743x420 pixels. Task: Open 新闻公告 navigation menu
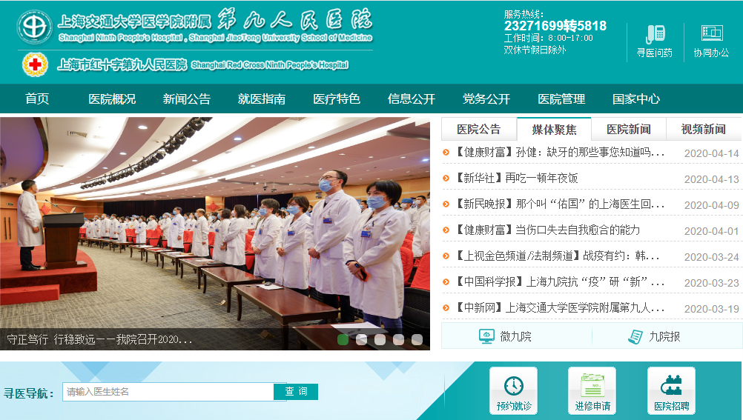click(x=187, y=99)
